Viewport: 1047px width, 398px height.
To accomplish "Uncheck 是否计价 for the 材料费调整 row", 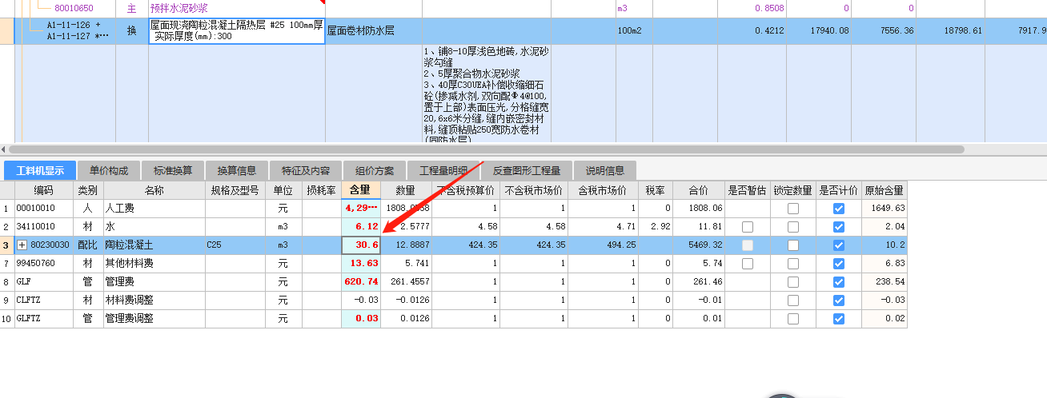I will (838, 300).
